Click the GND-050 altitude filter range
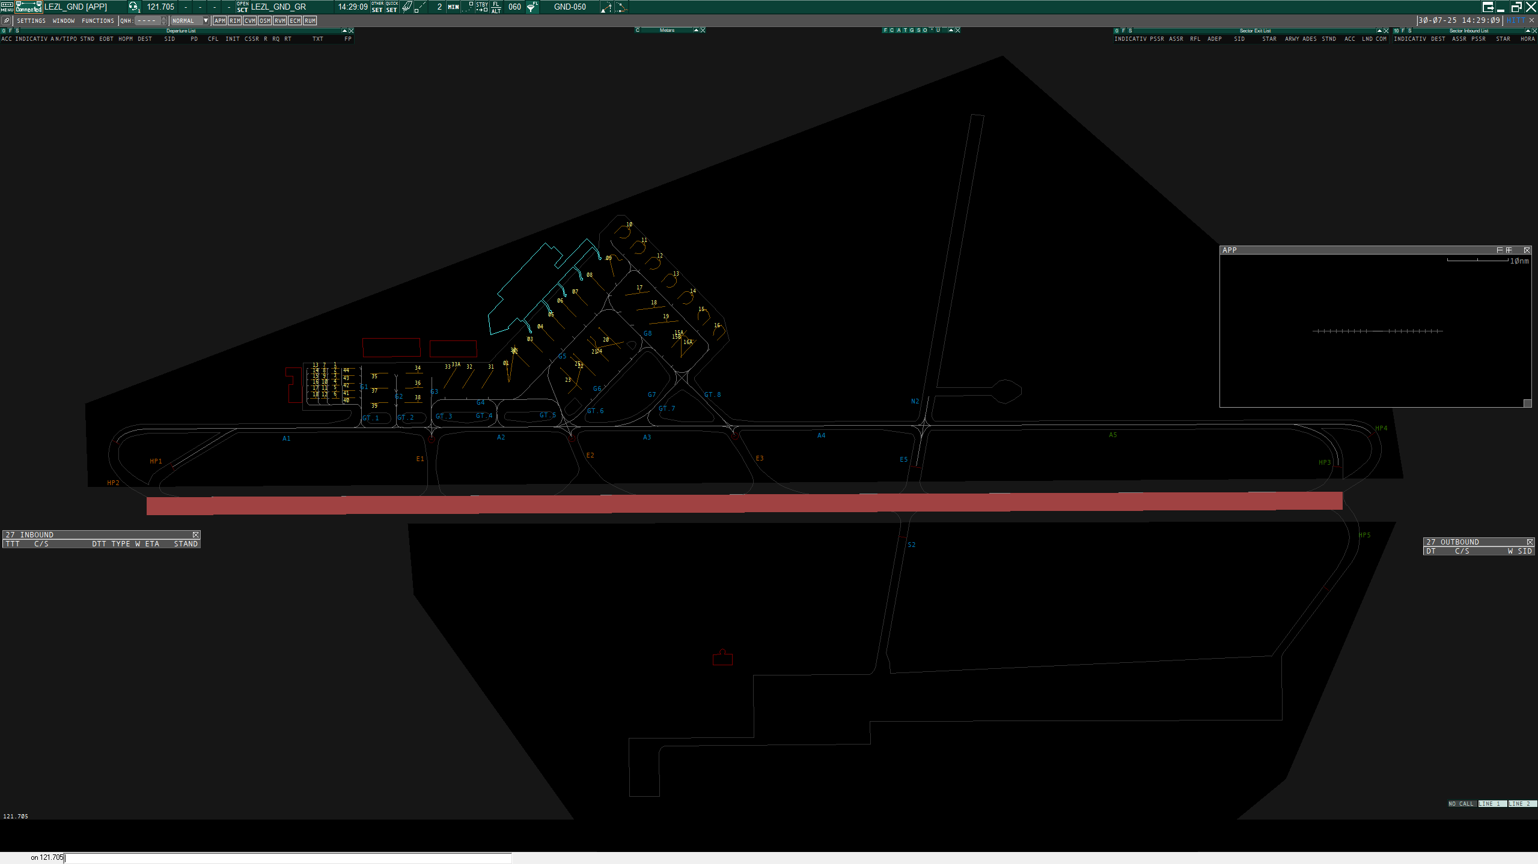 pos(570,7)
